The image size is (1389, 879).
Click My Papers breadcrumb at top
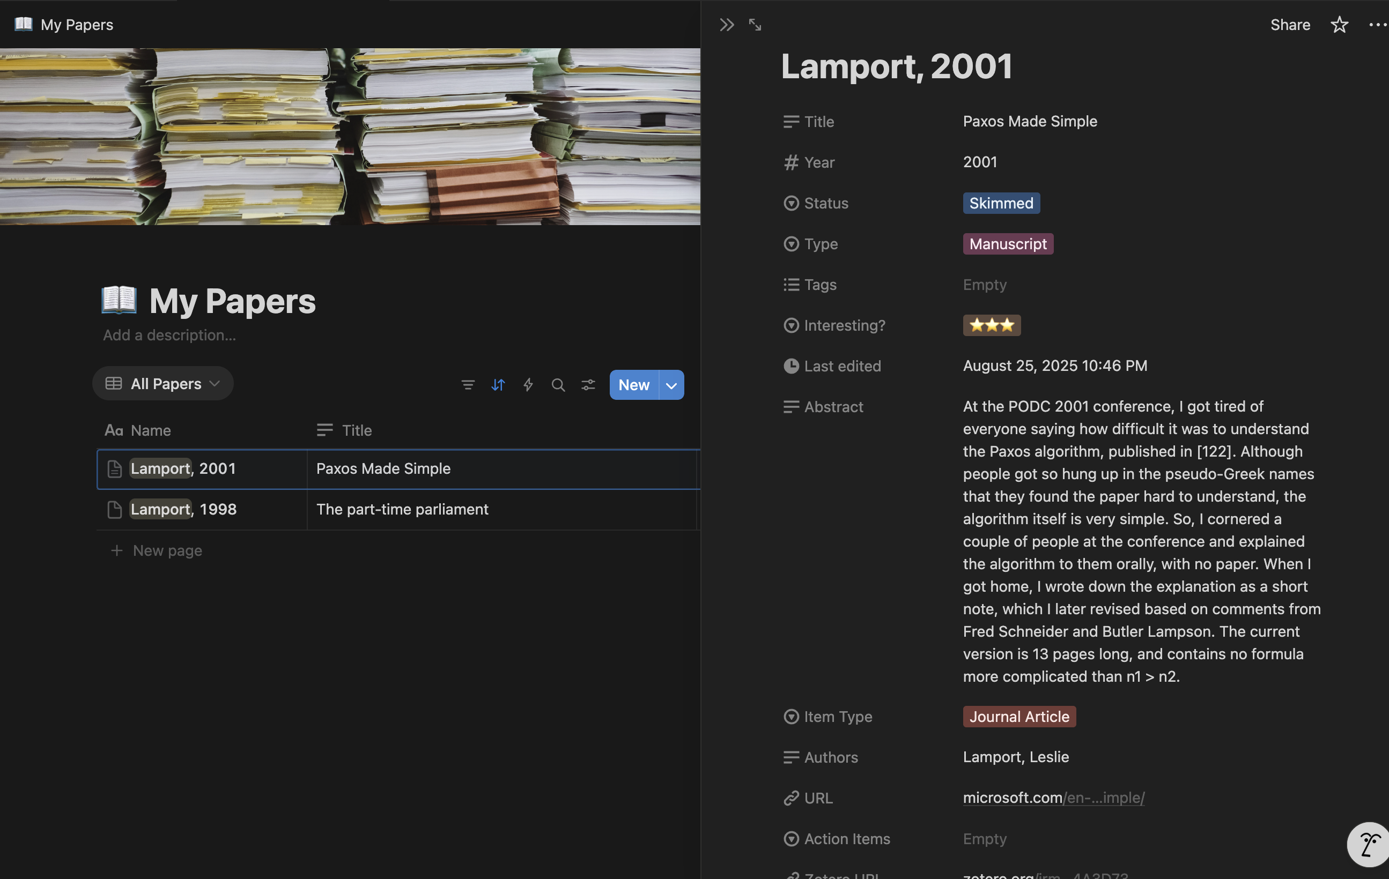pyautogui.click(x=76, y=25)
